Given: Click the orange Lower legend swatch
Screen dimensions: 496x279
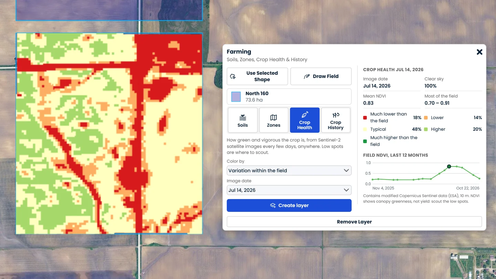Looking at the screenshot, I should [426, 117].
